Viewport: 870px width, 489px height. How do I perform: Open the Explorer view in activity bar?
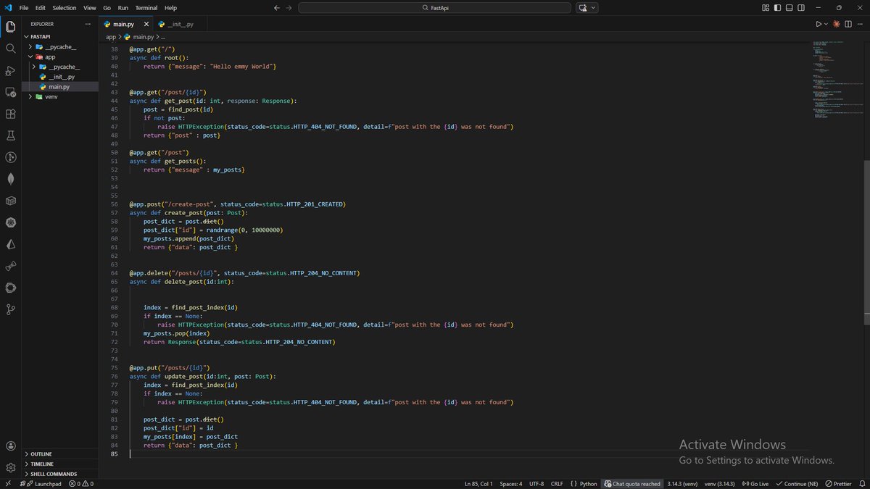click(10, 27)
